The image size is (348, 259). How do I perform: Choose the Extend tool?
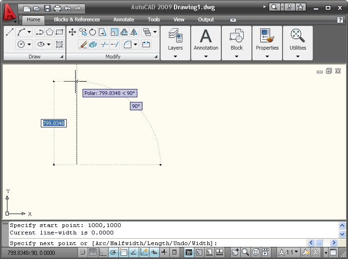[x=115, y=44]
